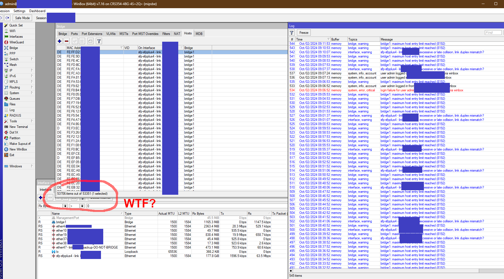504x279 pixels.
Task: Click the Detect Internet button
Action: click(x=100, y=198)
